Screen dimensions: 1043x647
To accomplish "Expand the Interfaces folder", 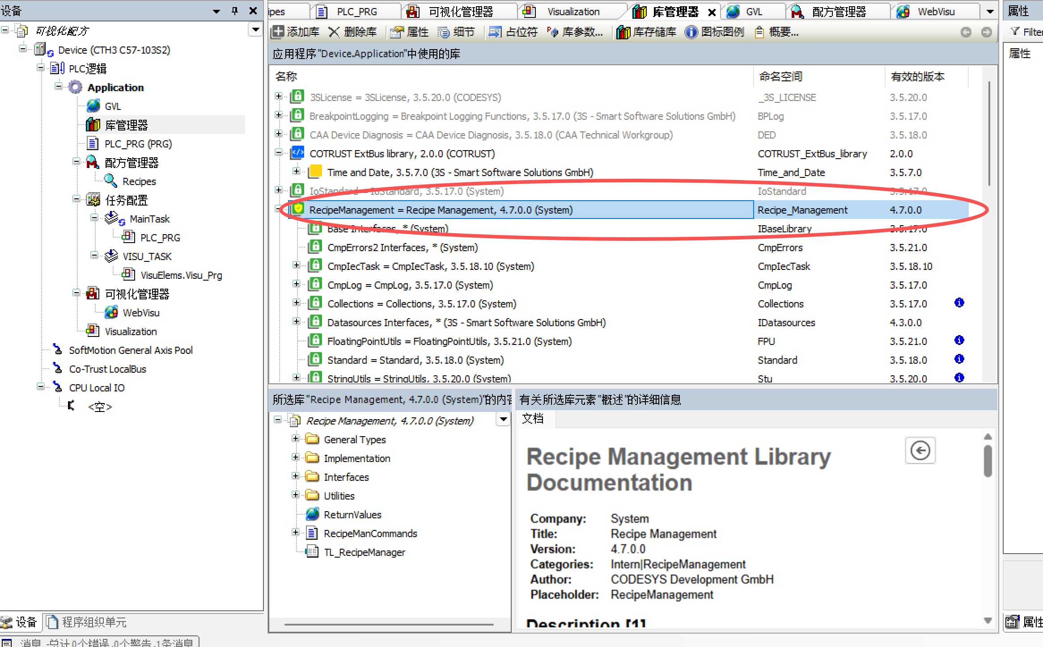I will click(295, 476).
